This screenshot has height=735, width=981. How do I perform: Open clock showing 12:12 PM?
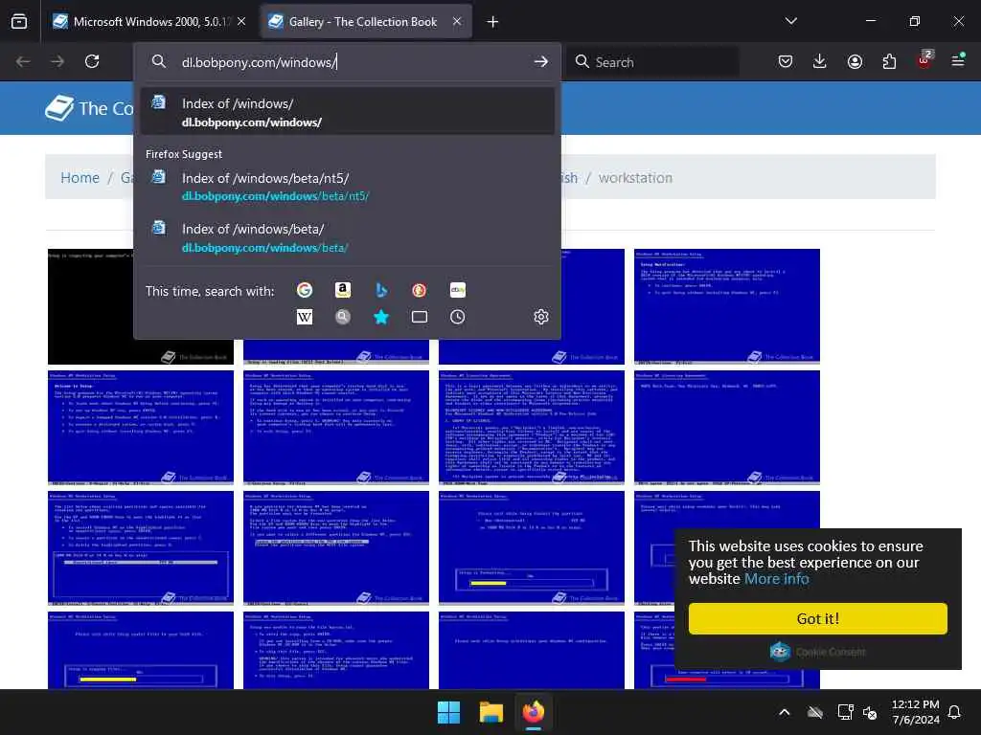coord(915,712)
